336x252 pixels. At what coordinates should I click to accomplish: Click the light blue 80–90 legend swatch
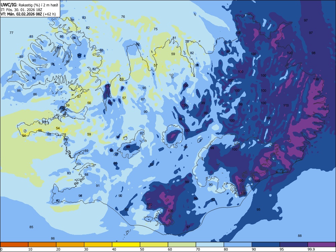click(238, 245)
